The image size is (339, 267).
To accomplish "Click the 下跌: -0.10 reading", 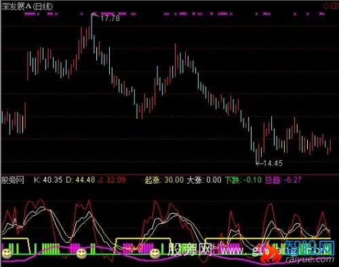I will (x=243, y=180).
